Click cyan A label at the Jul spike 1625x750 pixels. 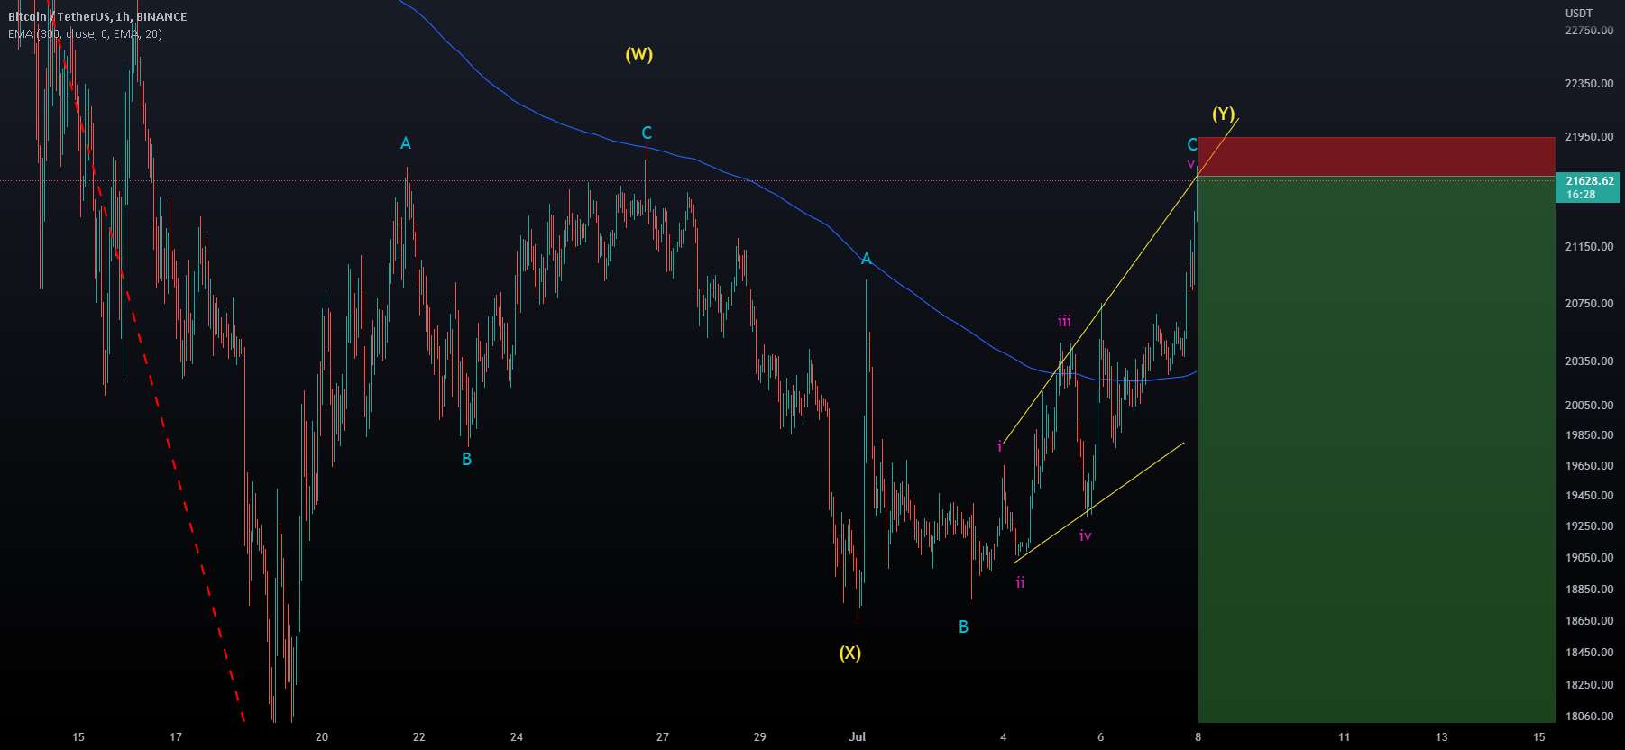(x=866, y=260)
